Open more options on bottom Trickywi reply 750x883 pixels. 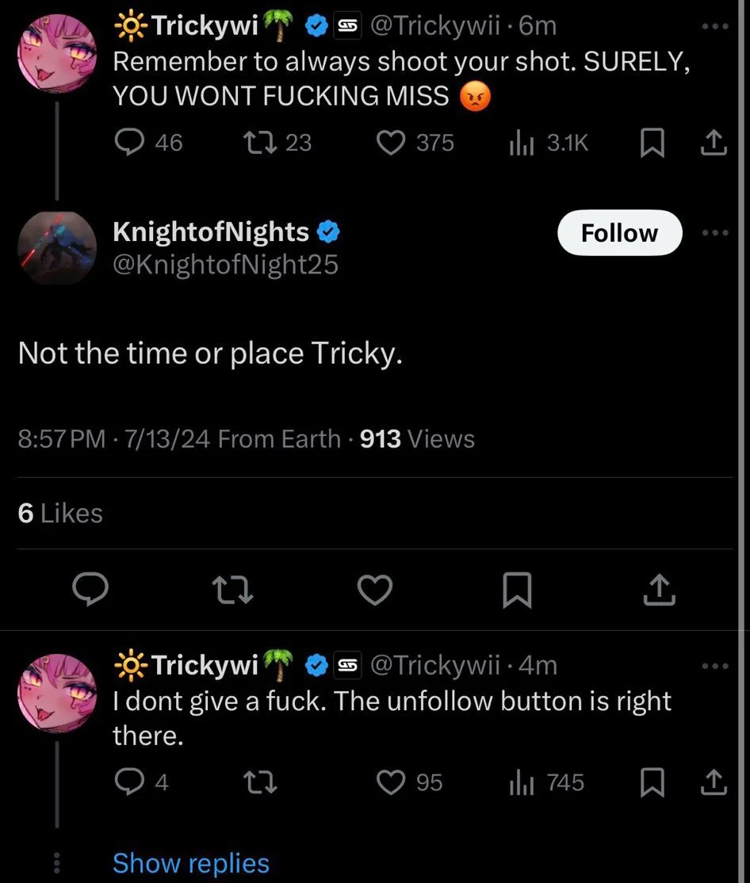click(714, 666)
